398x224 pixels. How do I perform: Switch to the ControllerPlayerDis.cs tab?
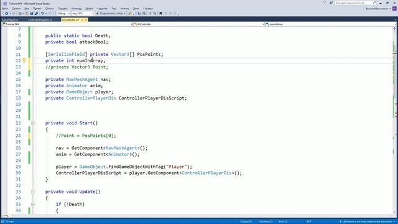tap(40, 19)
